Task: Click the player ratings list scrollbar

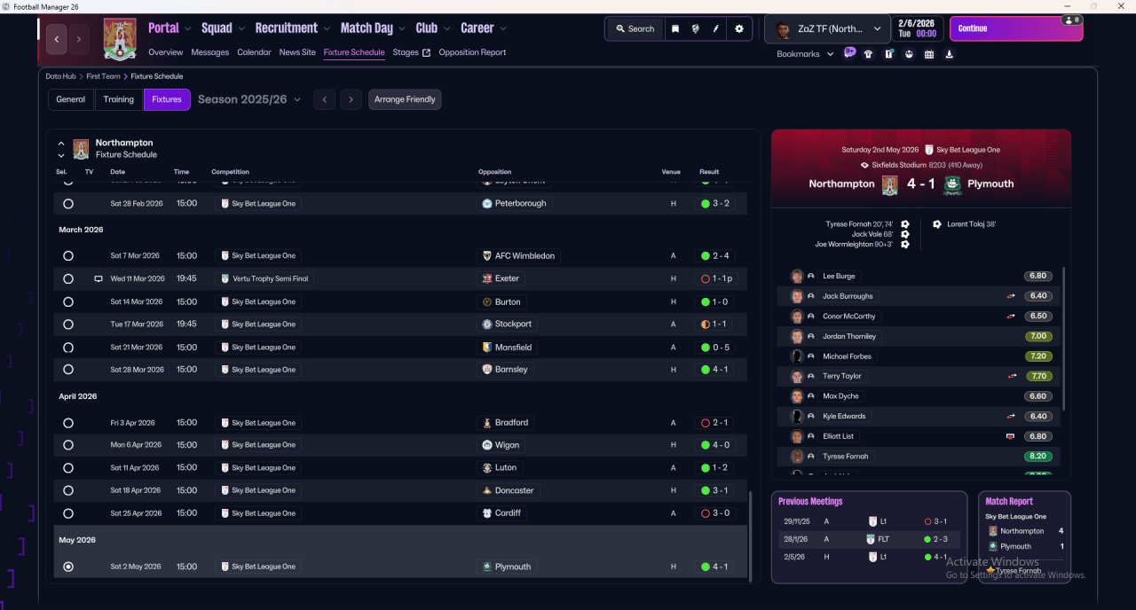Action: tap(1062, 337)
